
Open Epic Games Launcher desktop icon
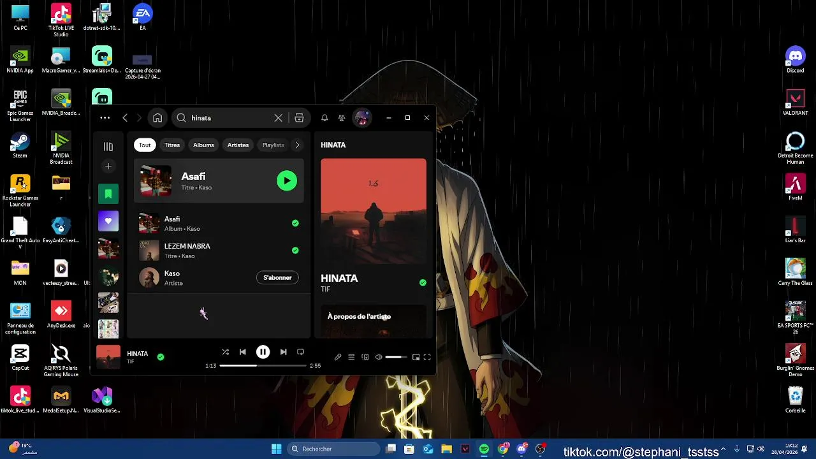tap(20, 105)
